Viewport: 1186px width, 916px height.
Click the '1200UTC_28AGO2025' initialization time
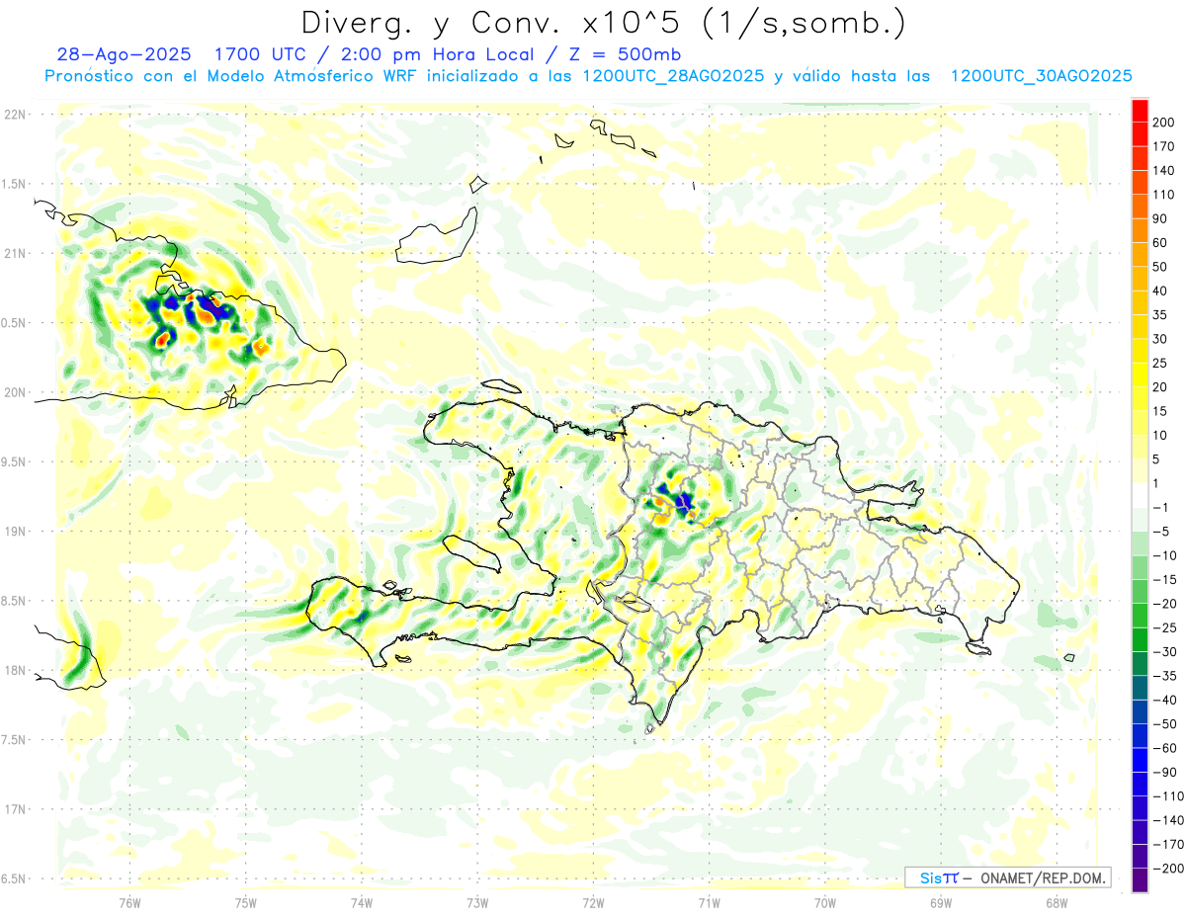tap(673, 76)
